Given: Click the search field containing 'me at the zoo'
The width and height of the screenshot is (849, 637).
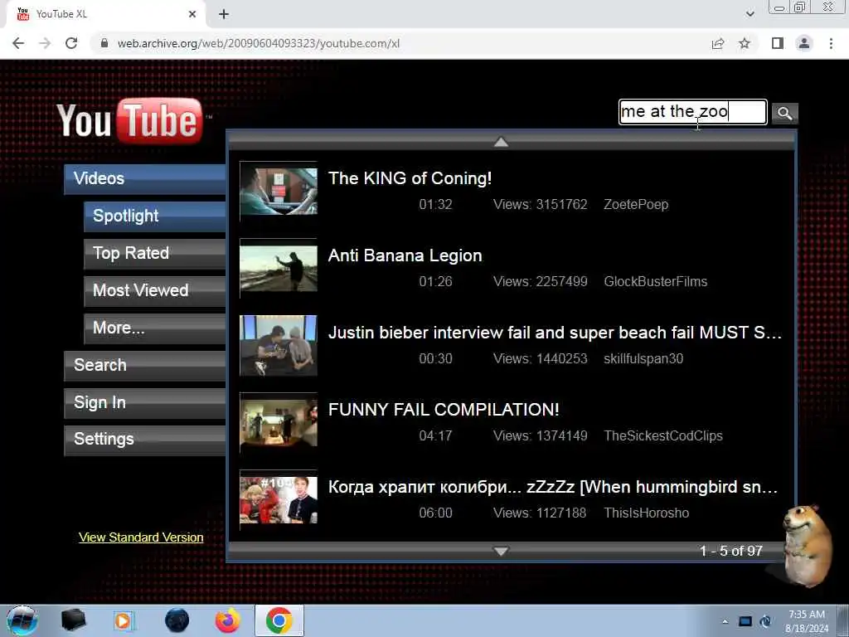Looking at the screenshot, I should 692,112.
